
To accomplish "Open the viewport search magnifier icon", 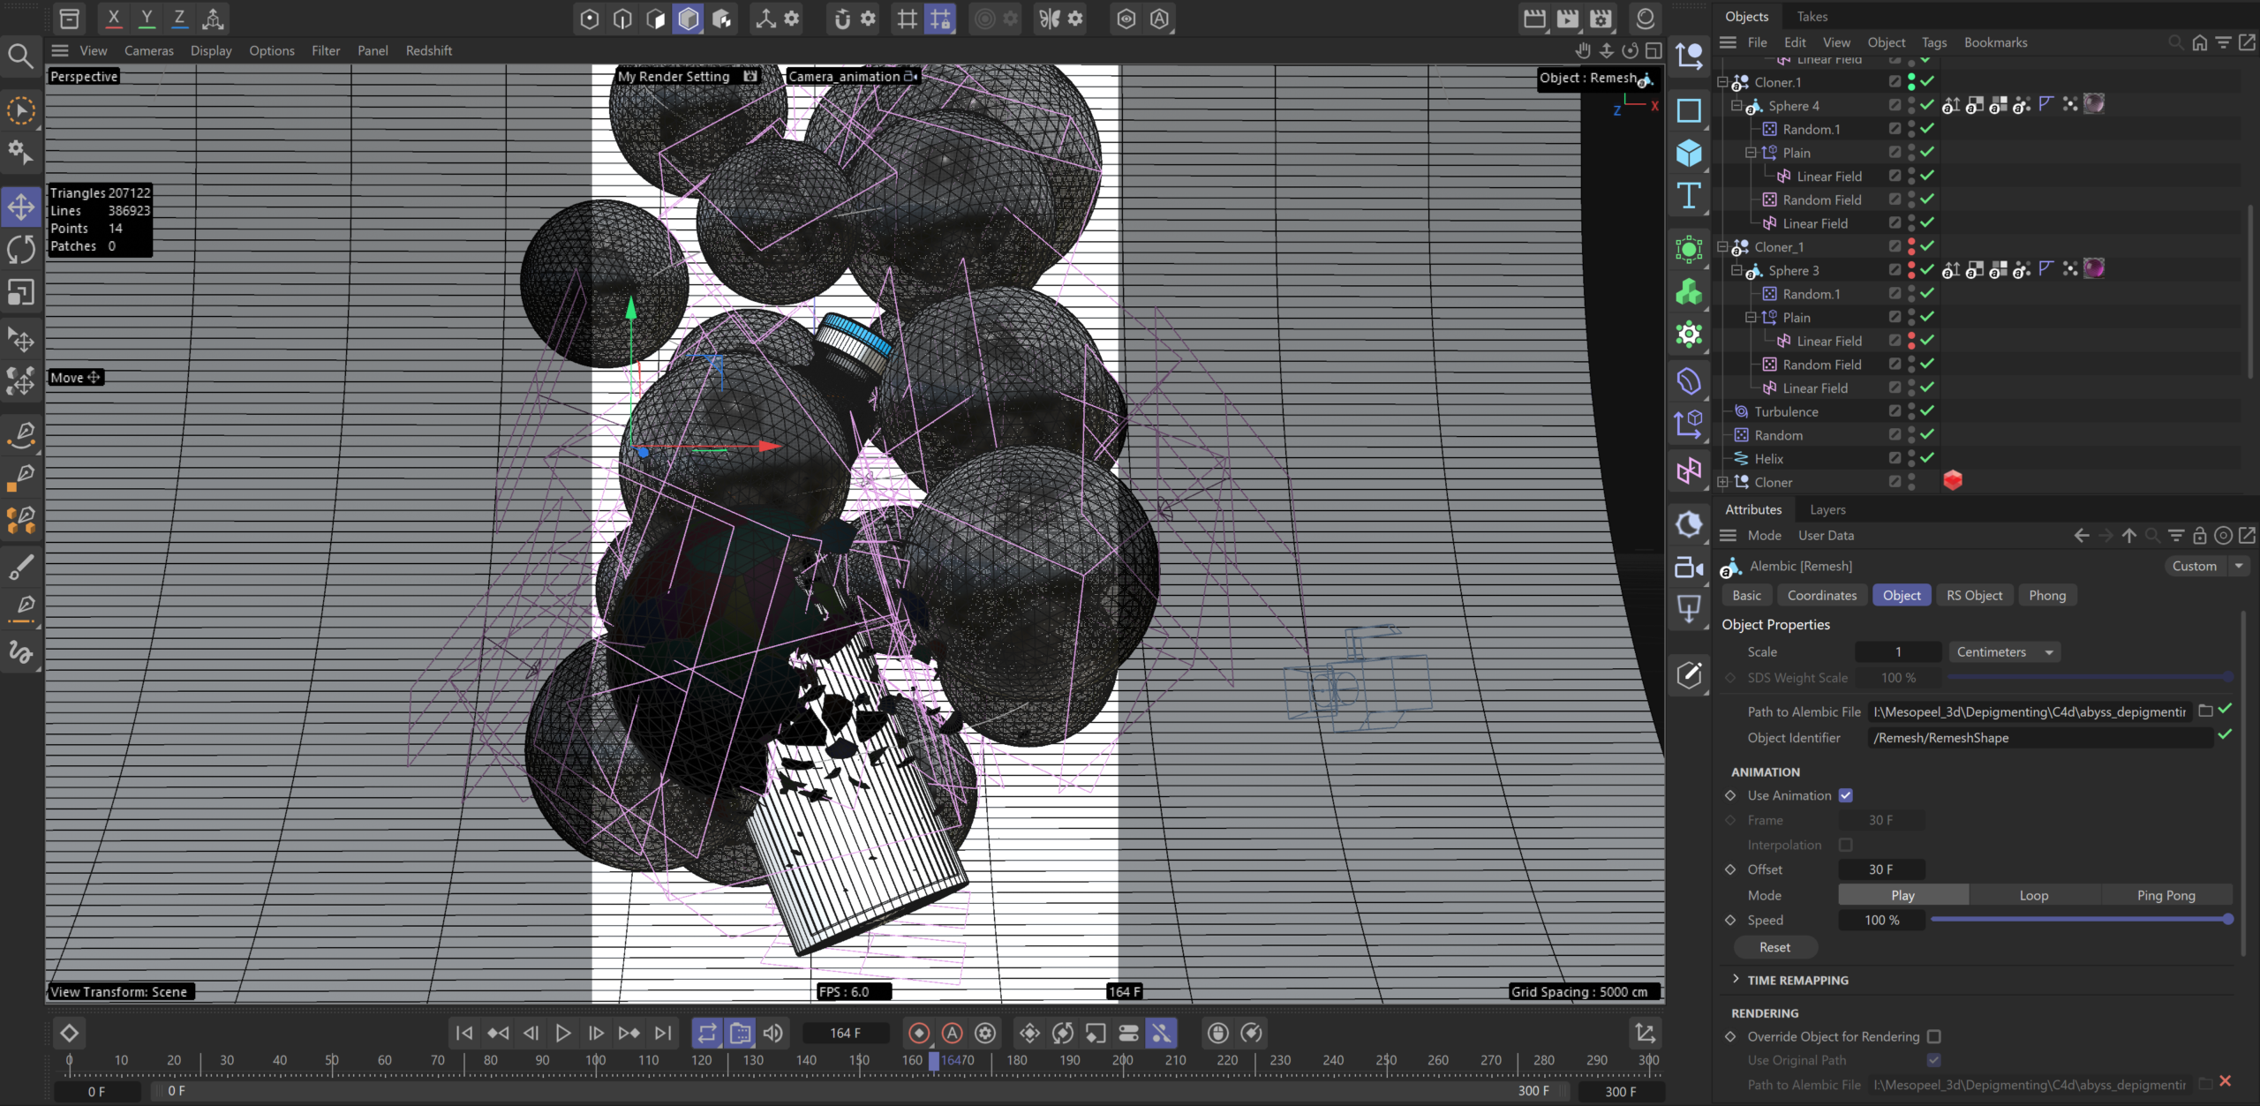I will (x=20, y=56).
